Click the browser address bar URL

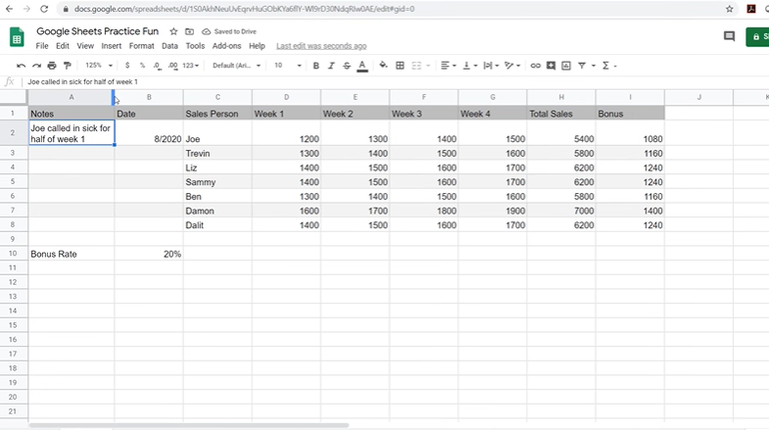[x=244, y=9]
